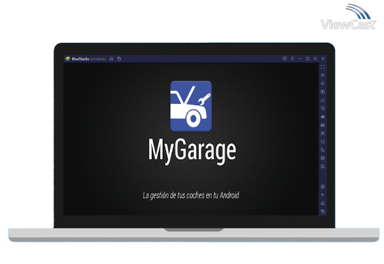Open the media play square icon in sidebar
The image size is (384, 264).
[x=323, y=92]
